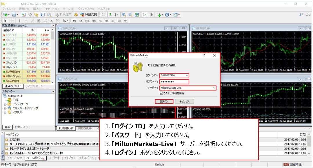Select the H1 timeframe button

tap(100, 21)
